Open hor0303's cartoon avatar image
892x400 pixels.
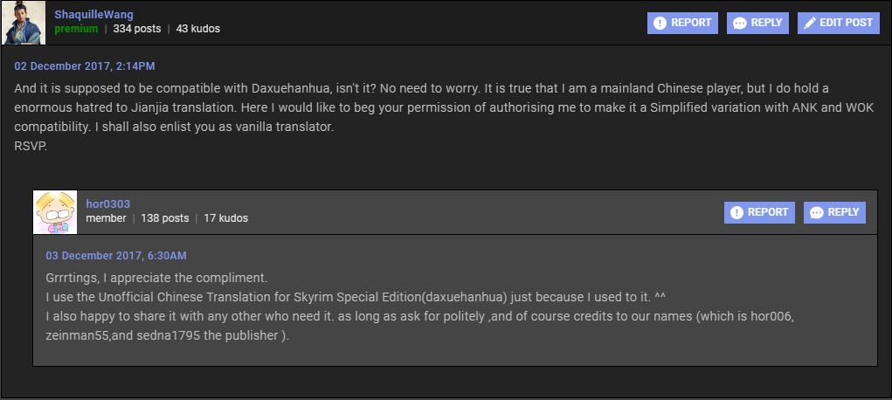coord(56,212)
